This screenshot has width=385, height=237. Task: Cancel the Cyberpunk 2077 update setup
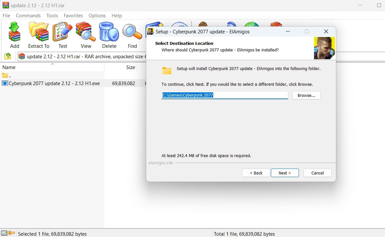(x=317, y=173)
